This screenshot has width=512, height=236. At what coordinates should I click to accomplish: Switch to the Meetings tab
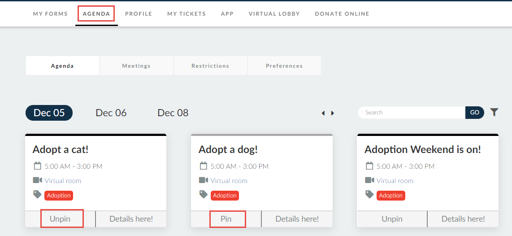click(136, 66)
